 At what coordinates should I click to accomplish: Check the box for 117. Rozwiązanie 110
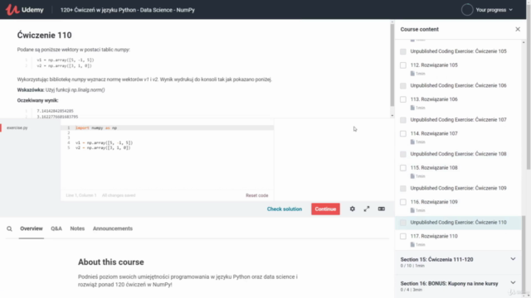pos(403,236)
